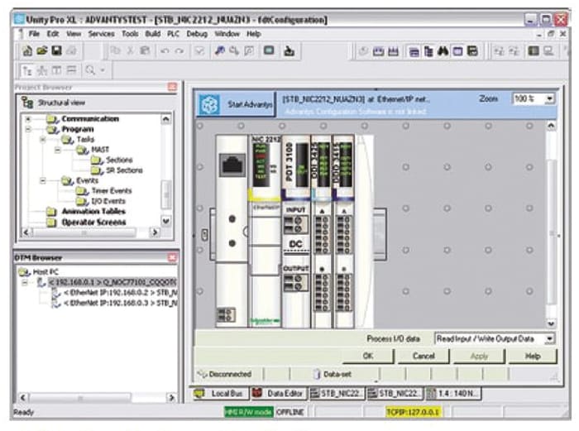Open the File menu
This screenshot has width=579, height=431.
point(34,34)
